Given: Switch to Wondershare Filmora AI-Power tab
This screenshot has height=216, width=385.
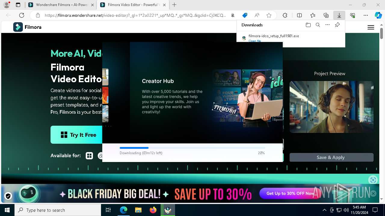Looking at the screenshot, I should (x=62, y=5).
